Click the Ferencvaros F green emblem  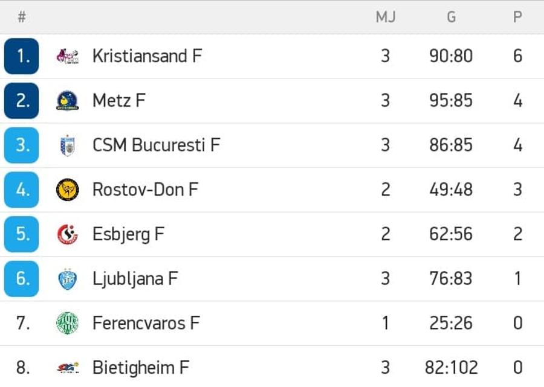point(67,323)
